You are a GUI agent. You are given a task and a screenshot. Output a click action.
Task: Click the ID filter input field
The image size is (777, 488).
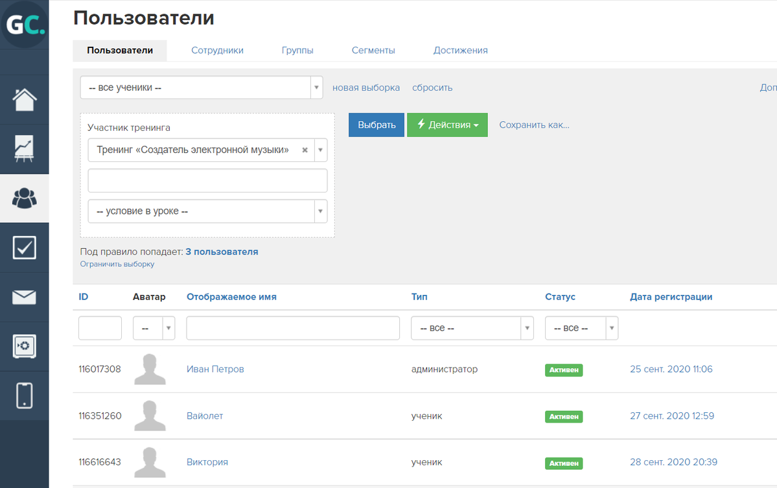coord(100,329)
